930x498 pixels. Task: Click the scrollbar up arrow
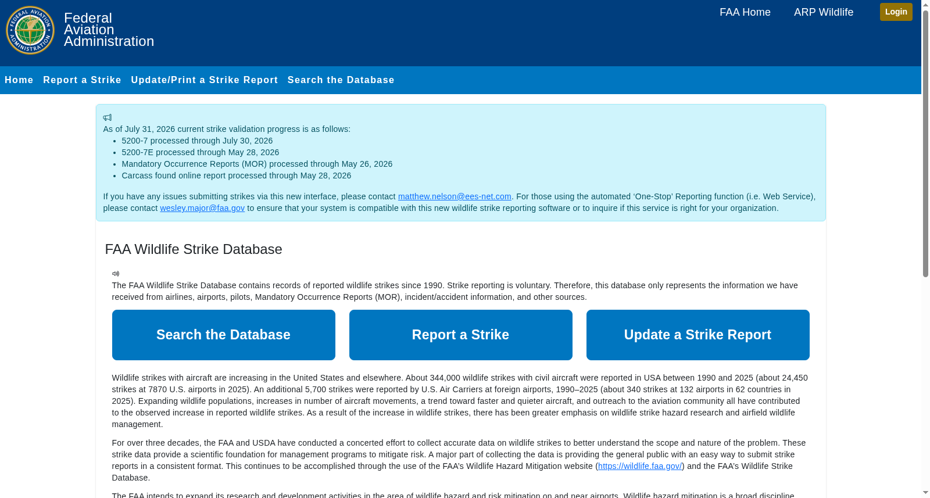point(926,5)
